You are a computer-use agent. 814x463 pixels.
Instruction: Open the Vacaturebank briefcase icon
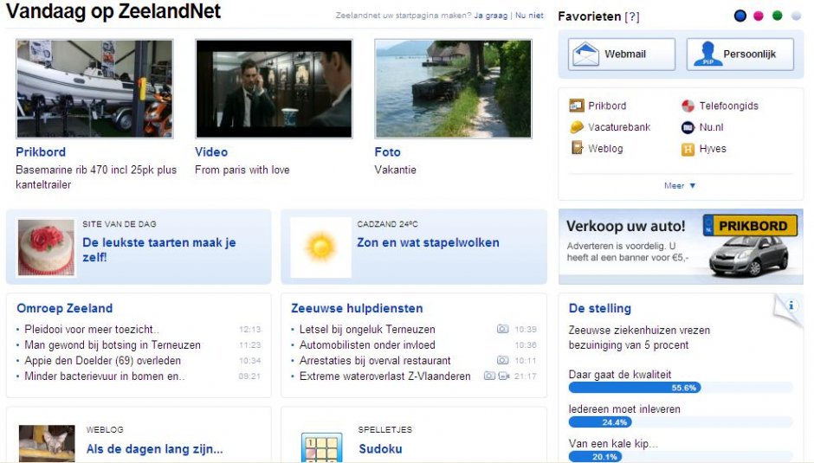pos(576,127)
